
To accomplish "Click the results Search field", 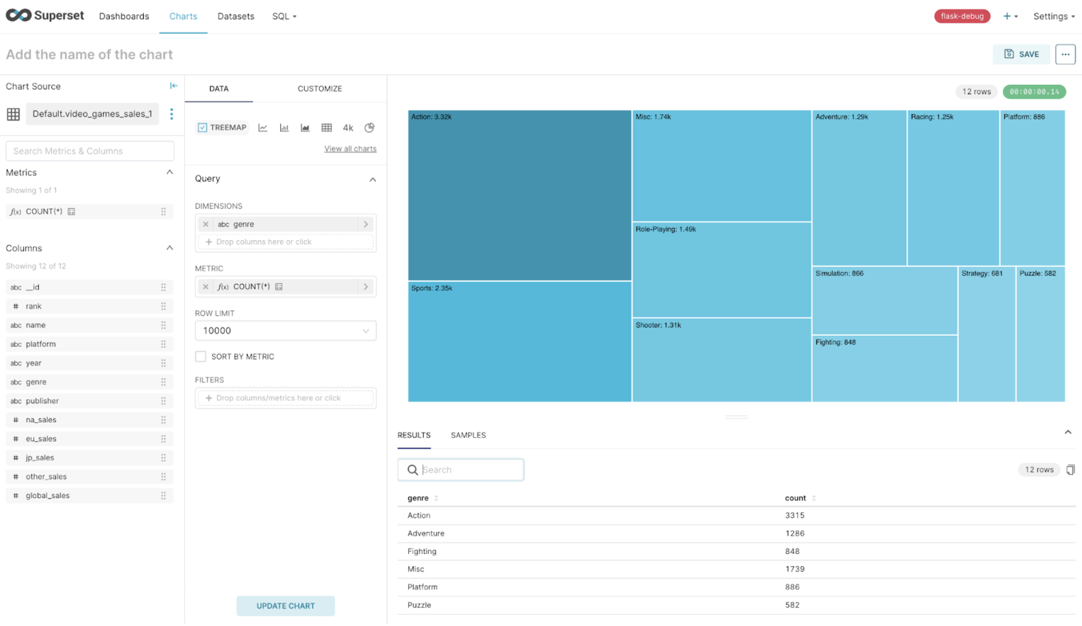I will 461,470.
